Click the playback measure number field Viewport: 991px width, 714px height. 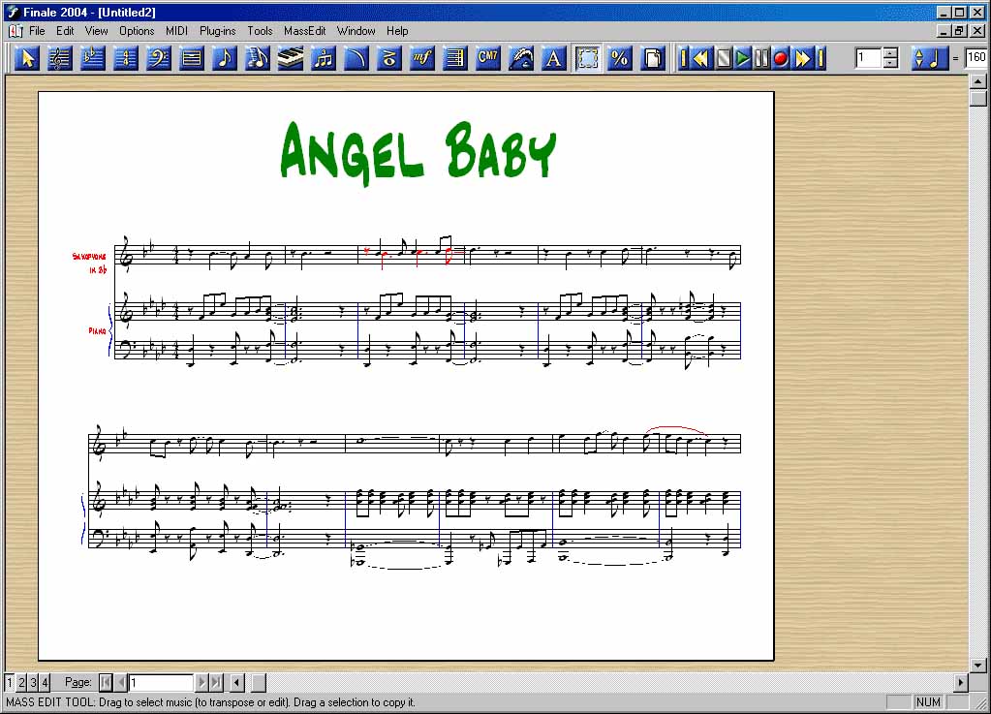click(868, 58)
